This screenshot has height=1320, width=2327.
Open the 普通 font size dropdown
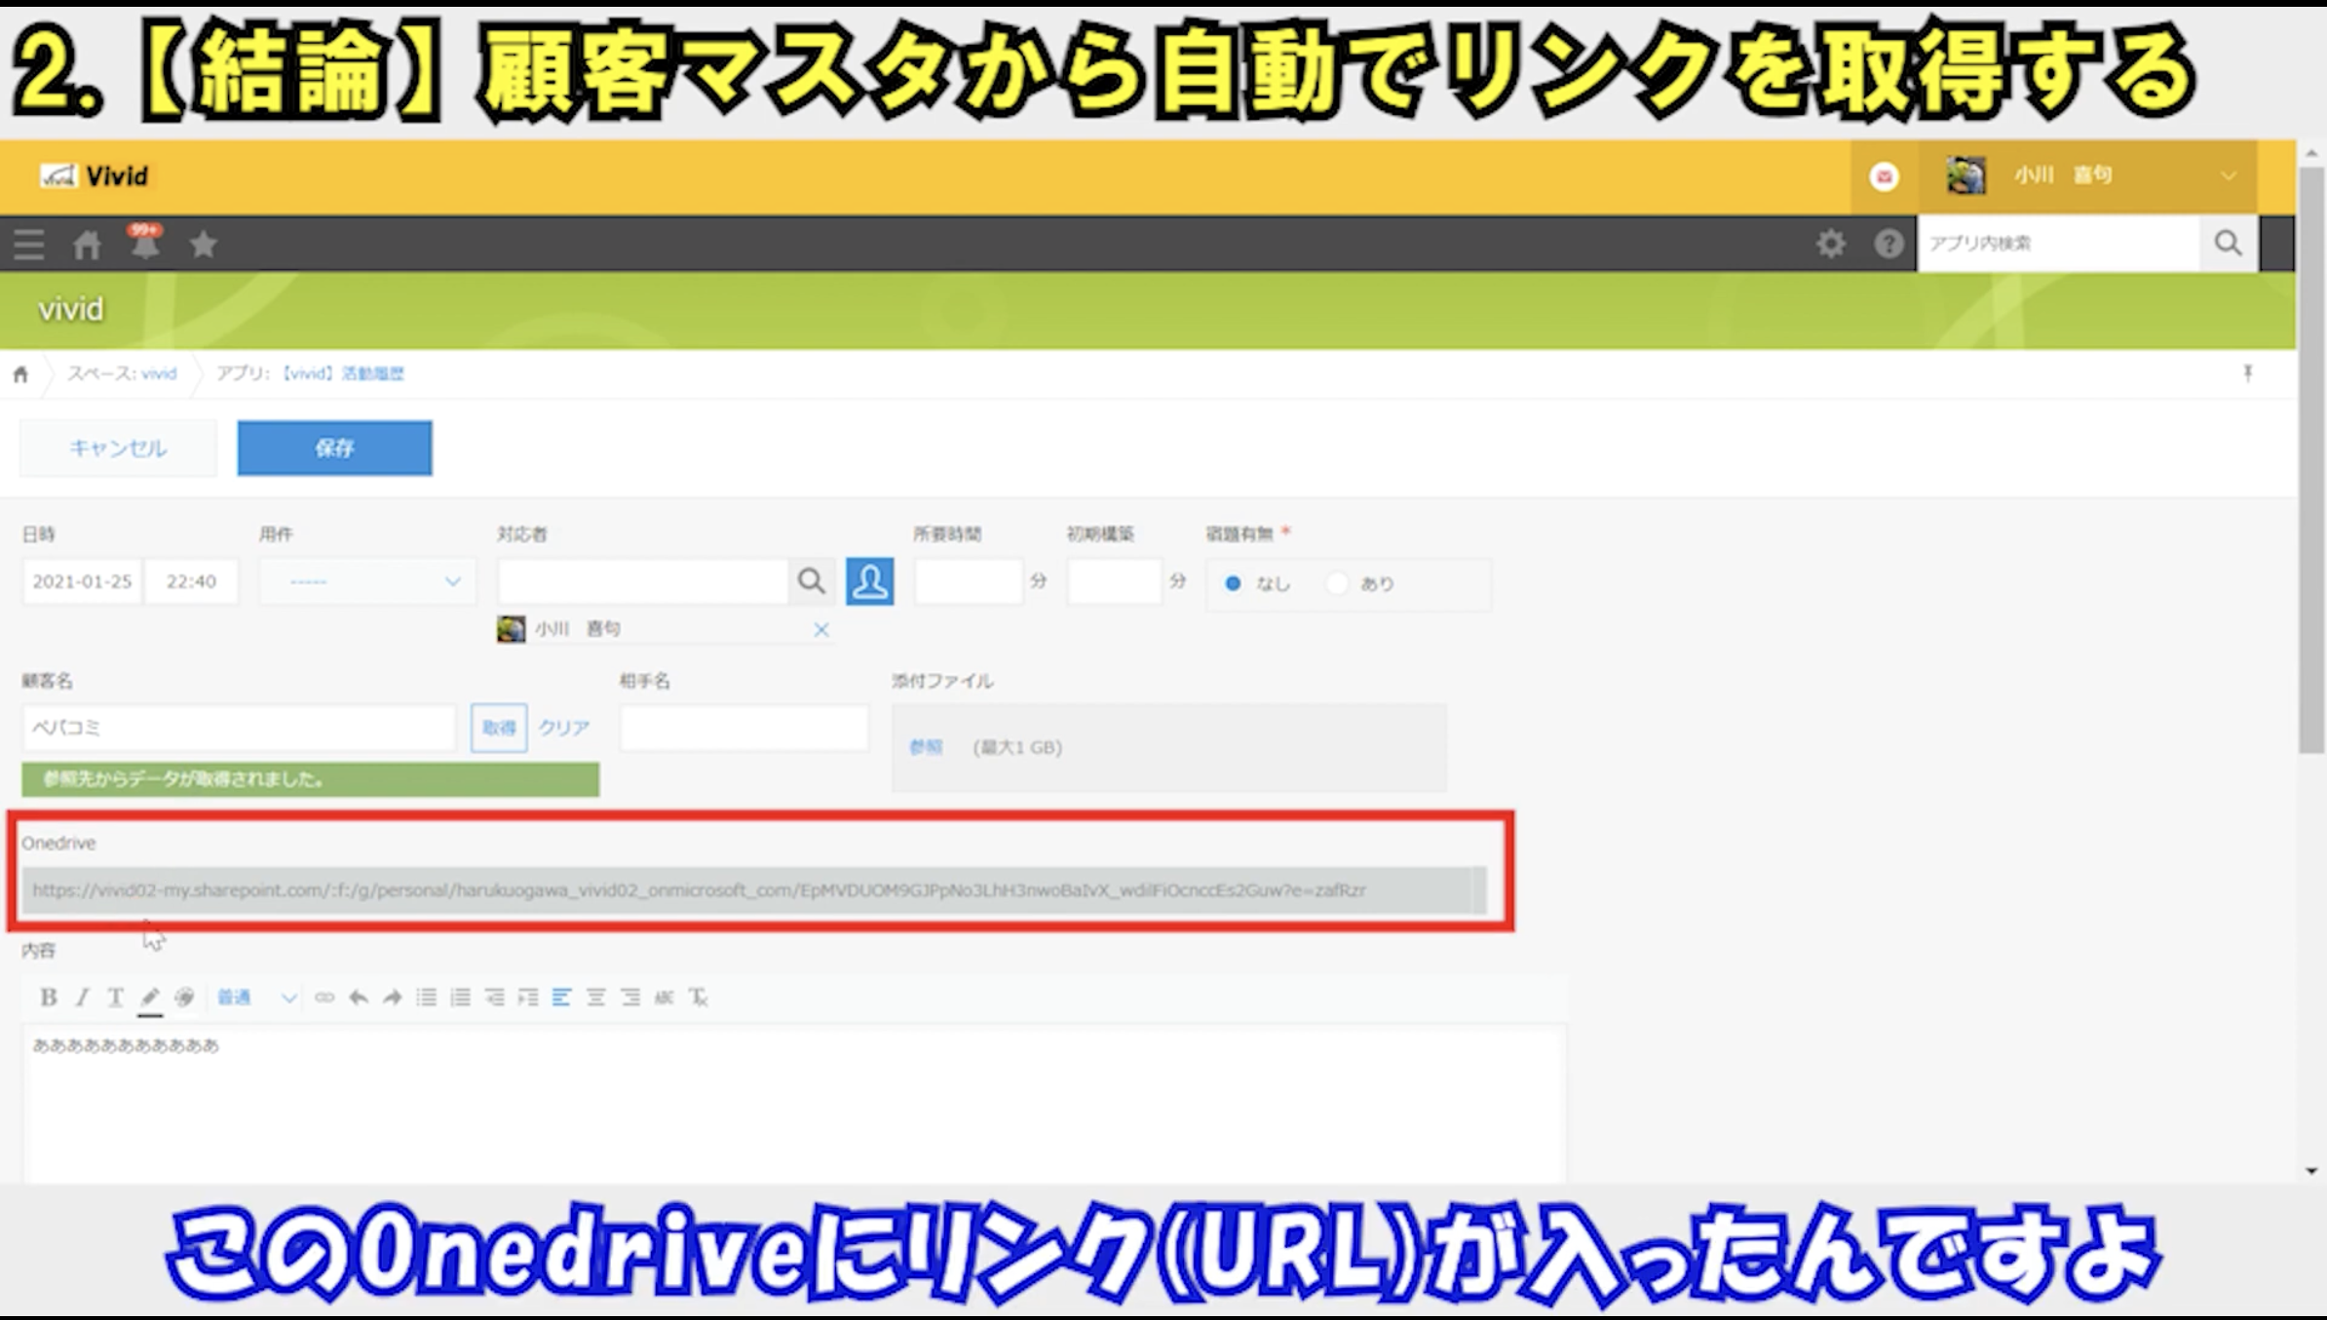point(255,998)
